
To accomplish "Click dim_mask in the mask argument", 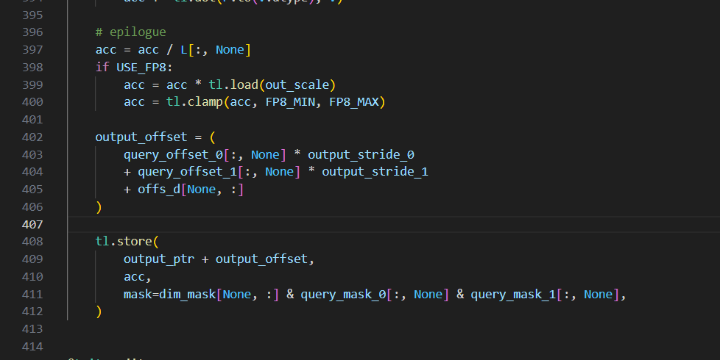I will tap(187, 294).
